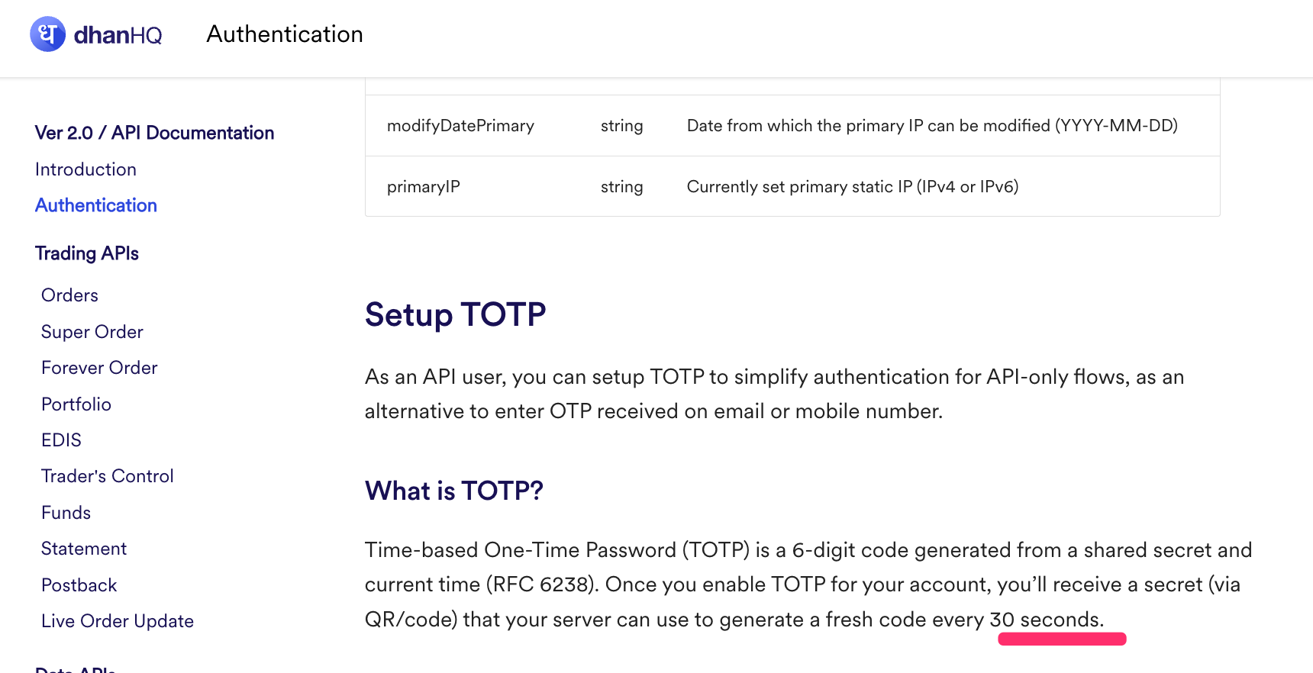1313x673 pixels.
Task: Navigate to the Statement page
Action: tap(84, 549)
